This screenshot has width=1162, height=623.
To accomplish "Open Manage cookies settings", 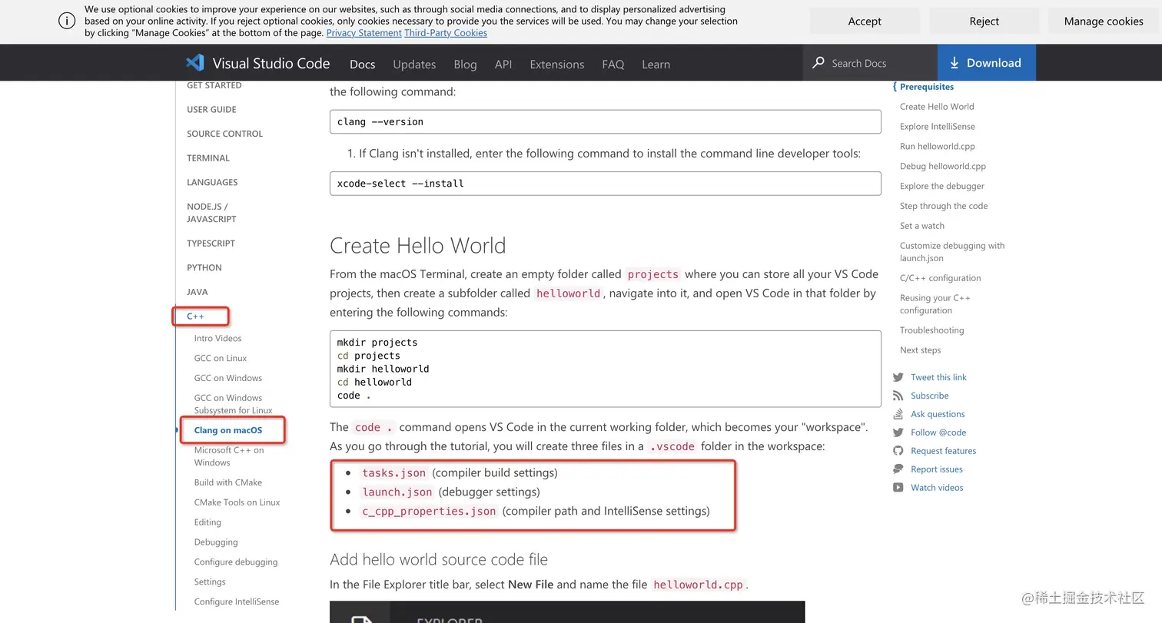I will (x=1104, y=22).
